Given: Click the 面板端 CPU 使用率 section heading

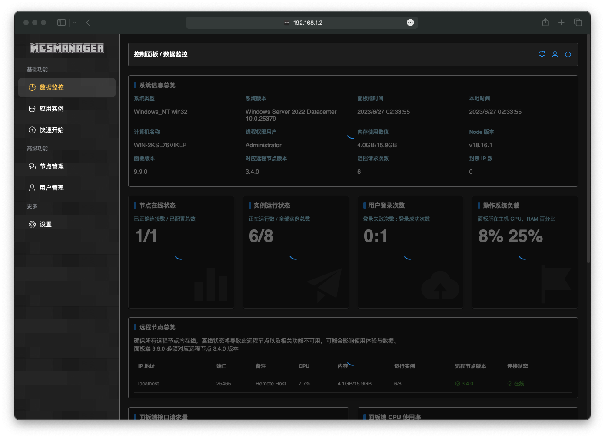Looking at the screenshot, I should 395,417.
